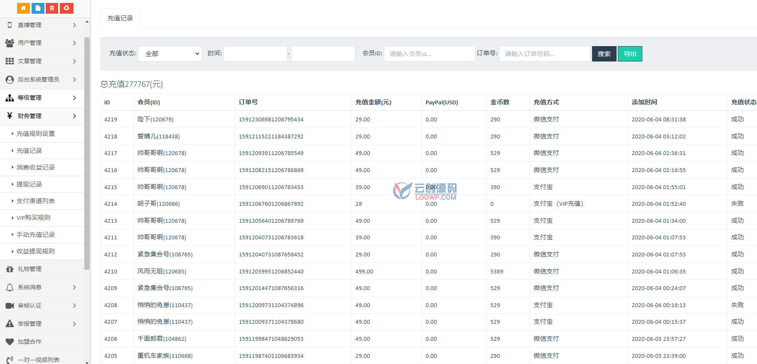Click member cell 重机车家族(110668)

coord(165,356)
